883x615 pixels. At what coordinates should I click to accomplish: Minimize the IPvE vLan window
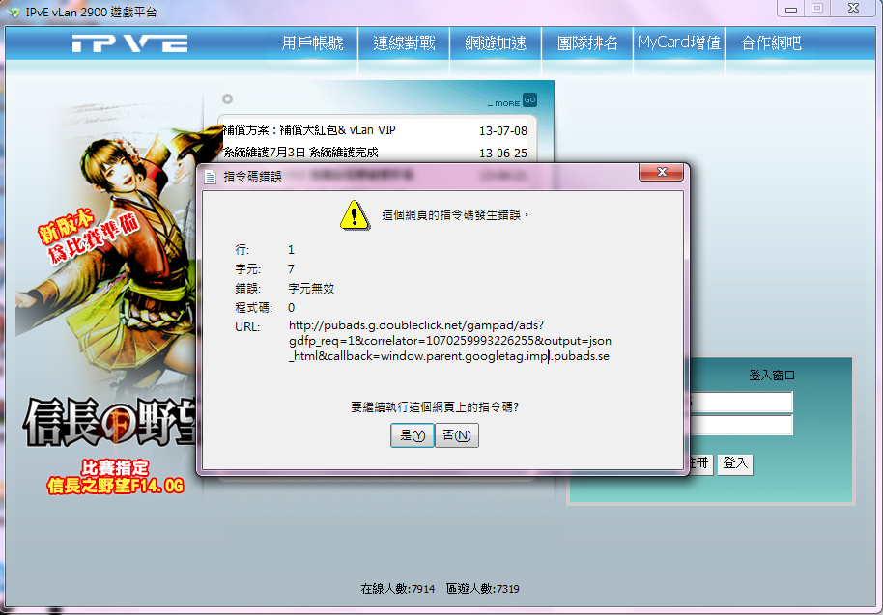(791, 9)
